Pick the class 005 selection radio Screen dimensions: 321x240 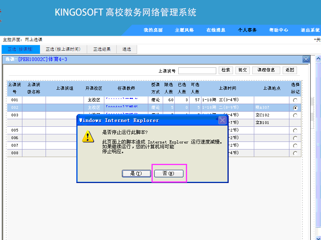[295, 130]
